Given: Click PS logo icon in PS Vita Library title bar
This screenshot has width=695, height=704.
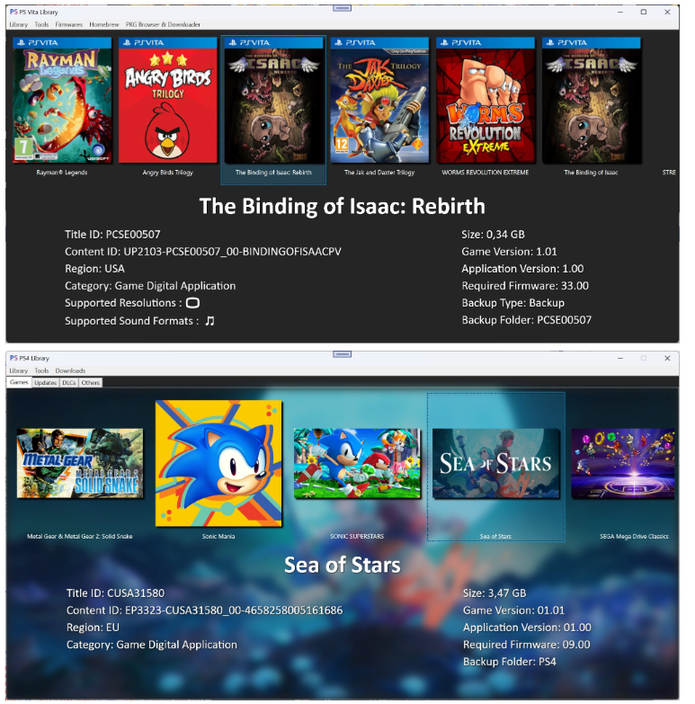Looking at the screenshot, I should pos(13,12).
